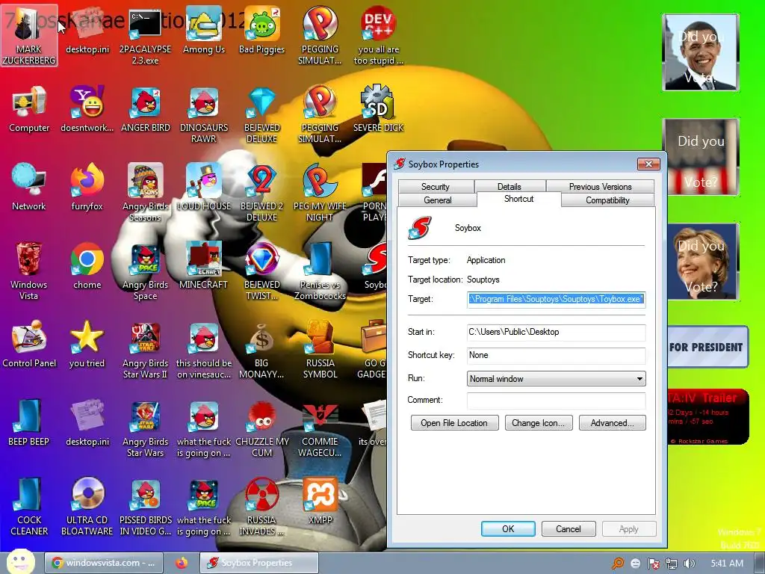The width and height of the screenshot is (765, 574).
Task: Click the taskbar clock showing 5:41 AM
Action: 727,564
